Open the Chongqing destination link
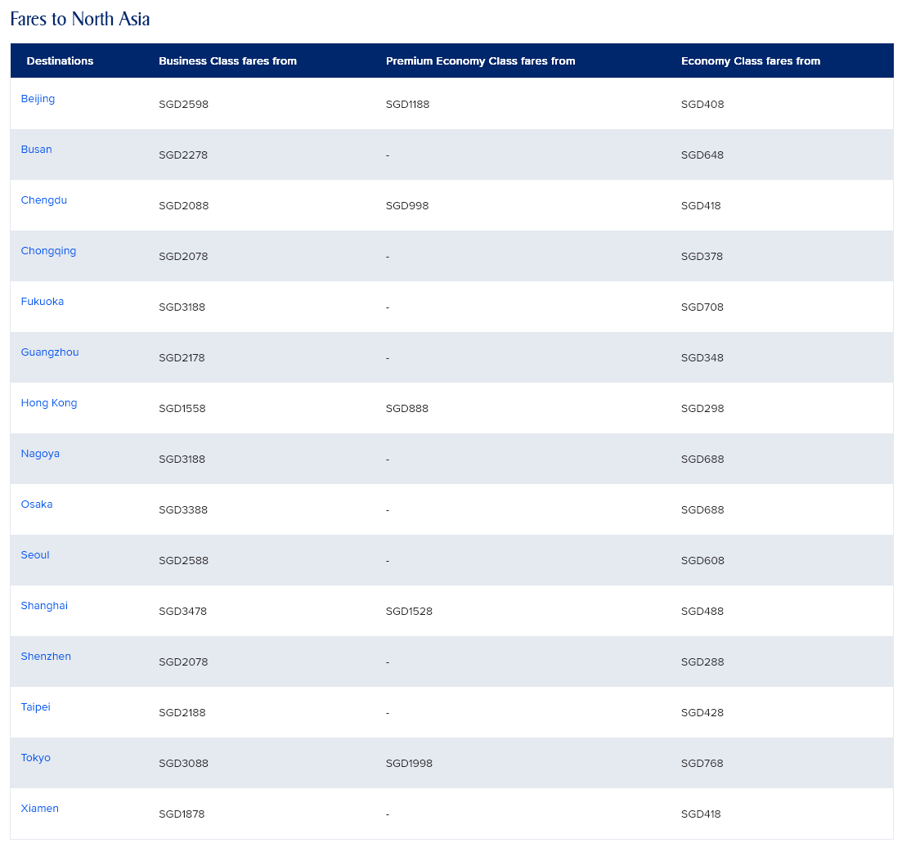 (x=48, y=251)
